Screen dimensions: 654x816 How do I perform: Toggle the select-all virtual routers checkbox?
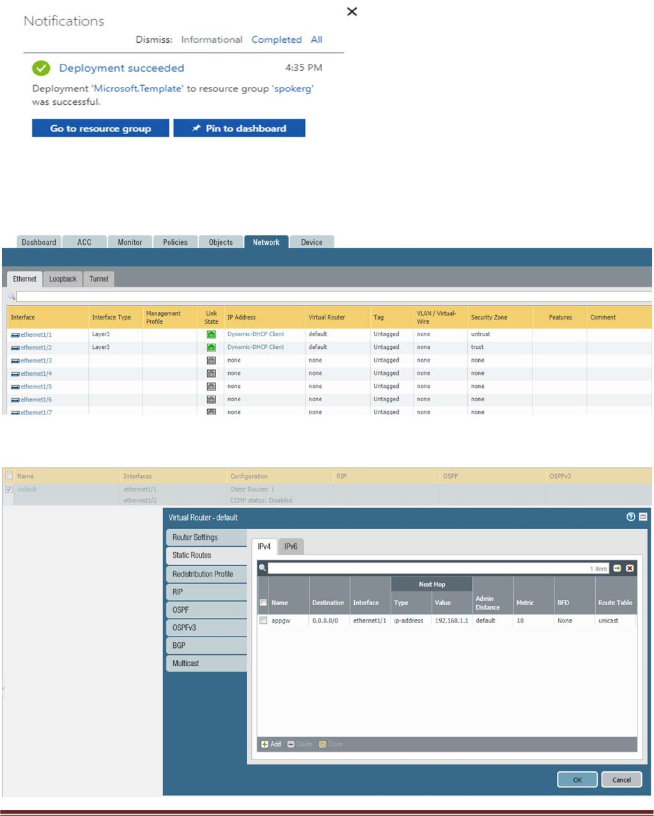click(x=9, y=476)
